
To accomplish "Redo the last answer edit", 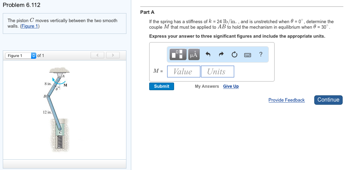I will click(x=221, y=54).
